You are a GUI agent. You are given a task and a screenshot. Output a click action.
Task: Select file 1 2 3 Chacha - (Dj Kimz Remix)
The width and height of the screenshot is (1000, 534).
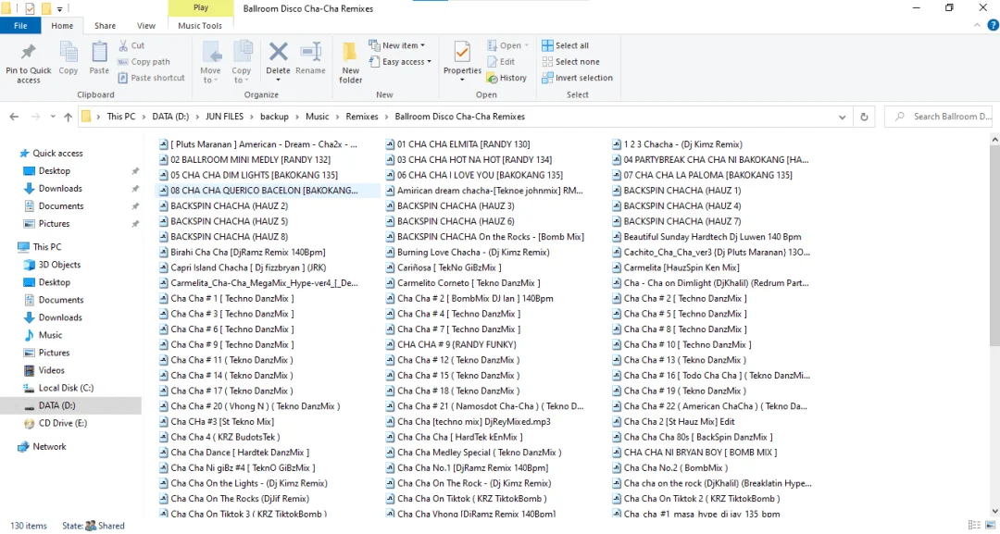coord(682,144)
